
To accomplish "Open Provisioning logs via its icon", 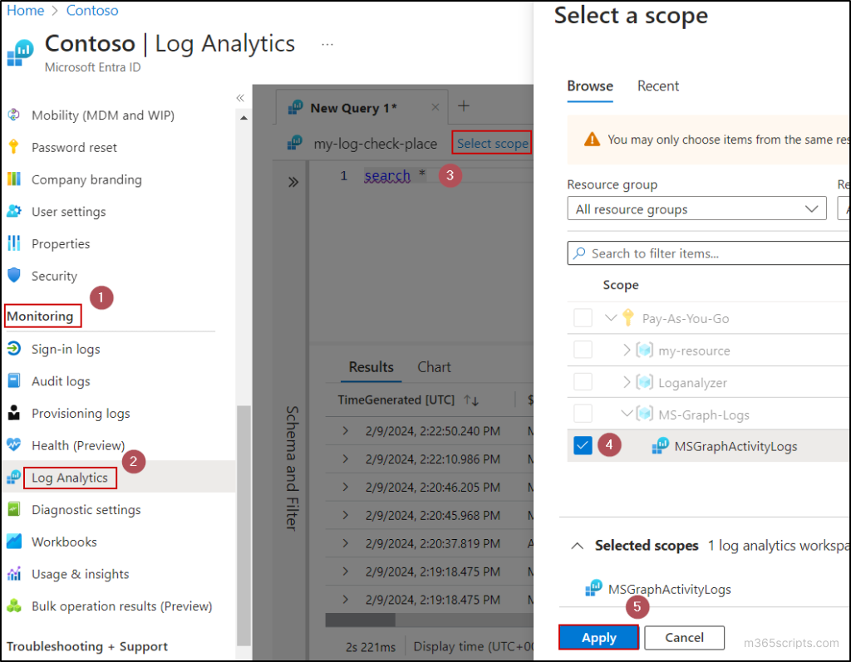I will [16, 413].
